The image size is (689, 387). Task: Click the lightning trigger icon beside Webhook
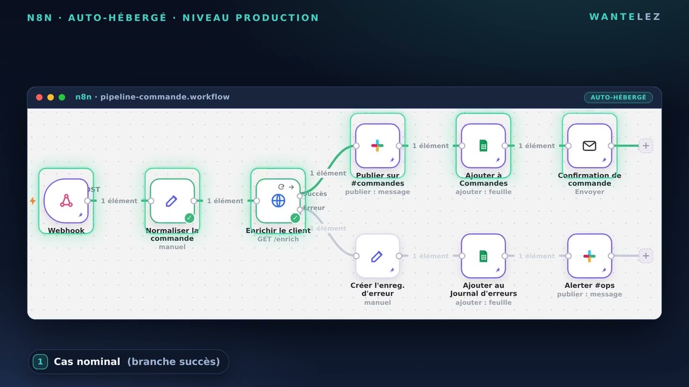point(32,201)
